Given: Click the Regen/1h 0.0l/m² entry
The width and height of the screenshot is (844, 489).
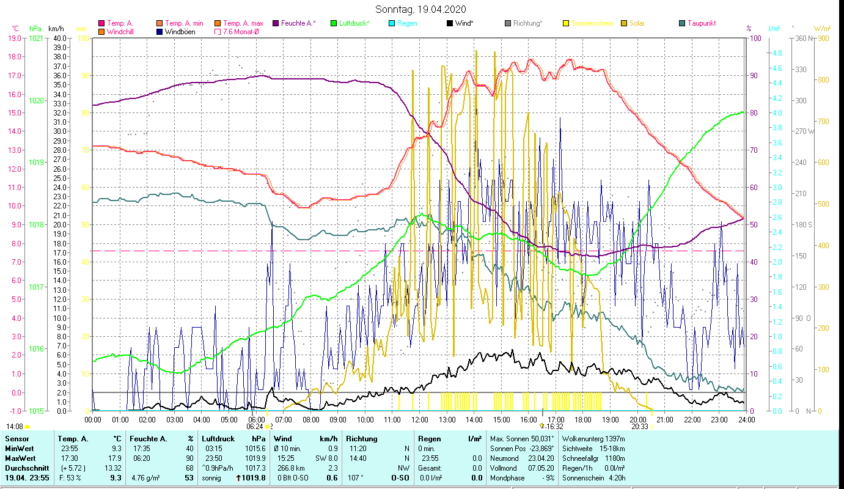Looking at the screenshot, I should click(593, 468).
